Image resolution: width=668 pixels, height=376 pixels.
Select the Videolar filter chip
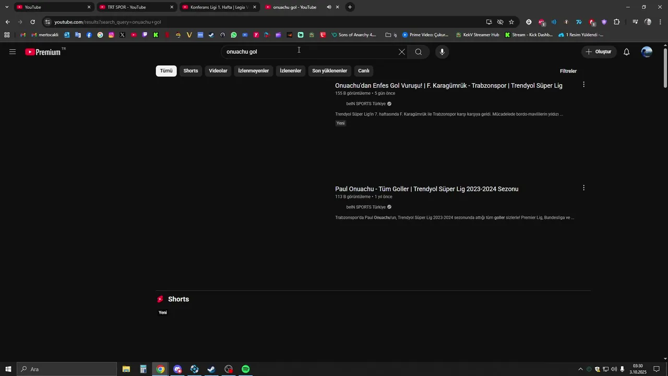[218, 71]
